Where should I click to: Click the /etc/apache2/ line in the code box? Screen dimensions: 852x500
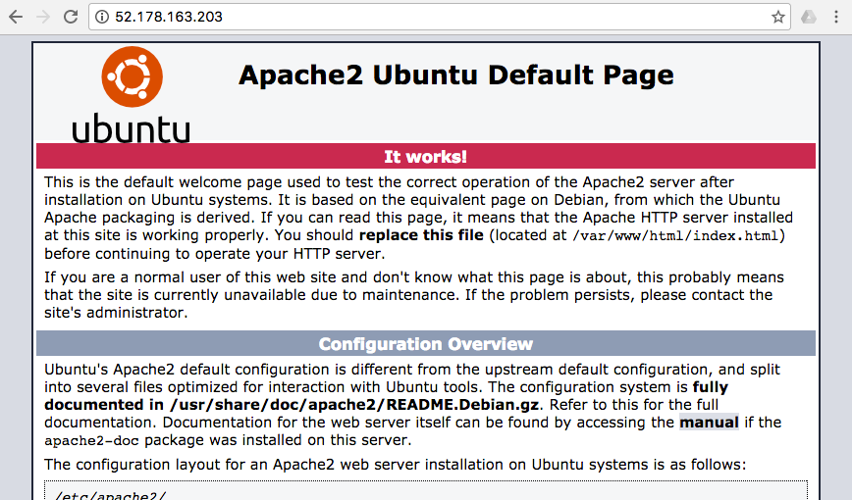pos(110,495)
